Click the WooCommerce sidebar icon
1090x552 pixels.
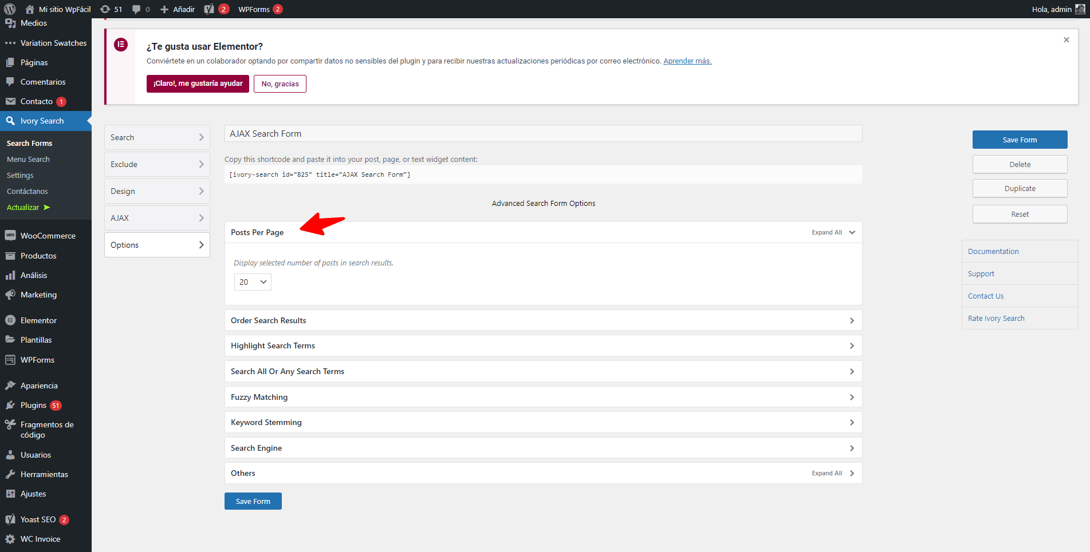[x=10, y=236]
